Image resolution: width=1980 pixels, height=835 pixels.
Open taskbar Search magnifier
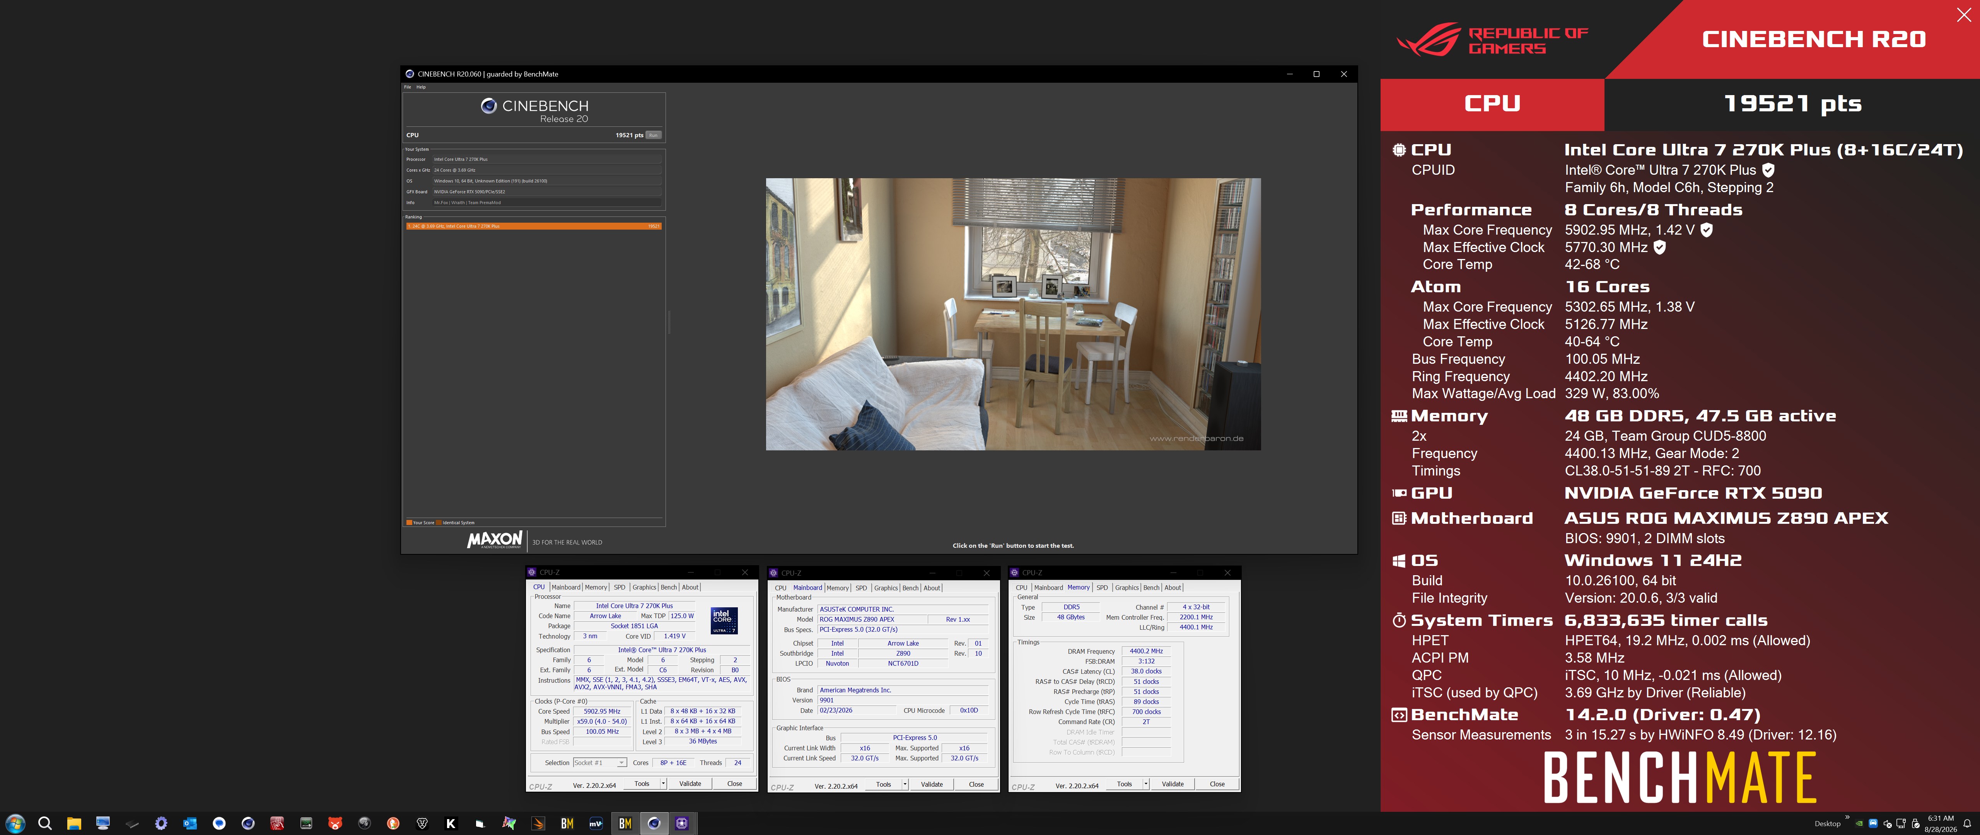click(44, 823)
